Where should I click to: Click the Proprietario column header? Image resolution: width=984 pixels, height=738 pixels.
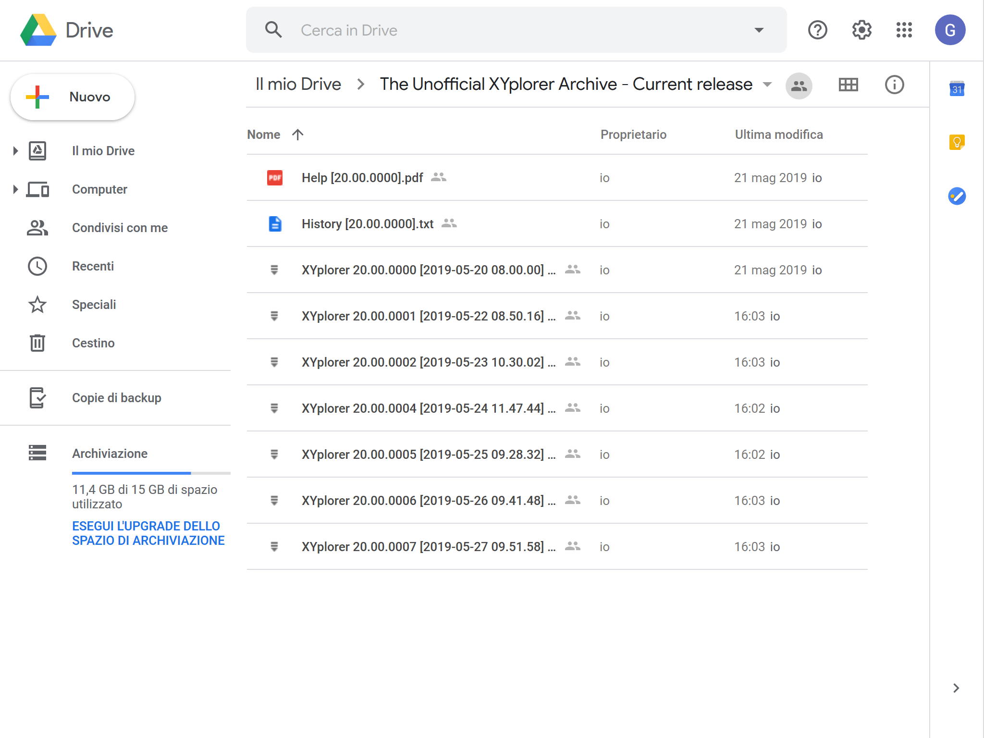pyautogui.click(x=633, y=135)
